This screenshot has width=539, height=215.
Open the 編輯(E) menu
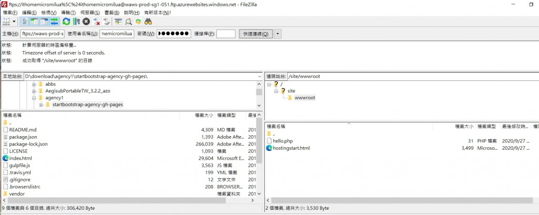pos(29,13)
